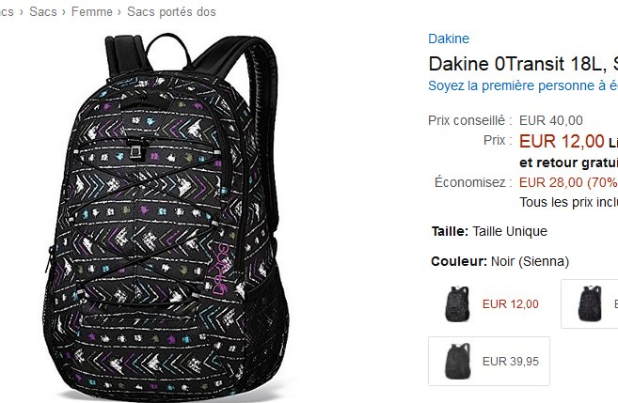This screenshot has height=403, width=618.
Task: Click the 'Prix conseillé' label
Action: click(x=469, y=120)
